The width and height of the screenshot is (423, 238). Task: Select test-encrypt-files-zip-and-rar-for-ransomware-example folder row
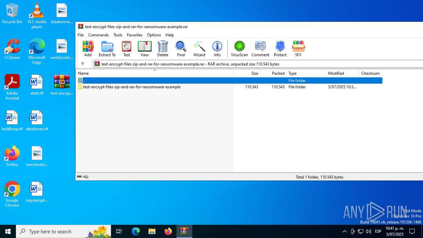tap(229, 87)
